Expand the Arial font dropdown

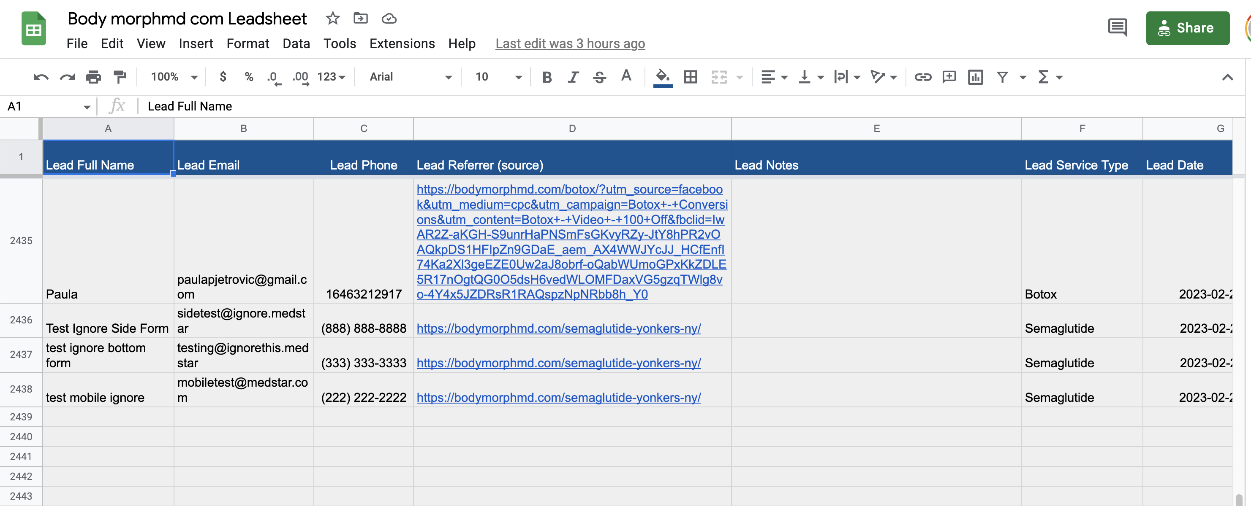point(411,77)
